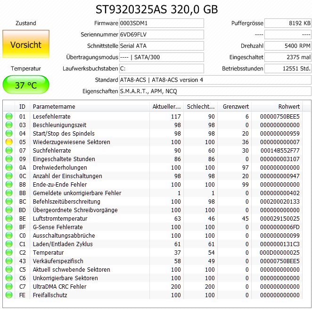
Task: Click the green icon for Eingeschaltete Stunden
Action: [x=9, y=159]
